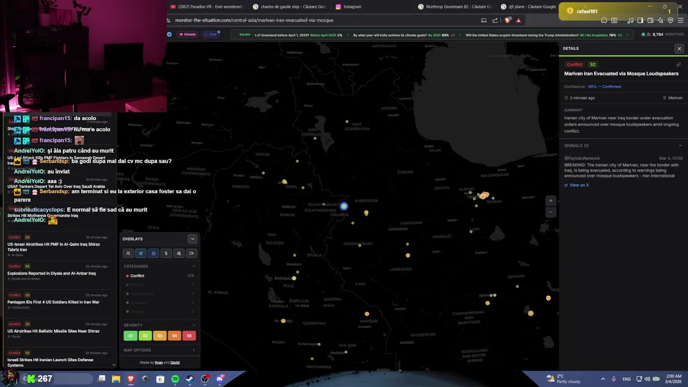This screenshot has width=688, height=387.
Task: Open Steam from the taskbar
Action: point(190,379)
